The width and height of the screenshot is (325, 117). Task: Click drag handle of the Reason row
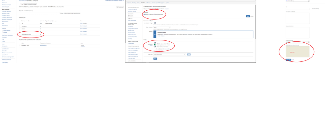point(20,29)
